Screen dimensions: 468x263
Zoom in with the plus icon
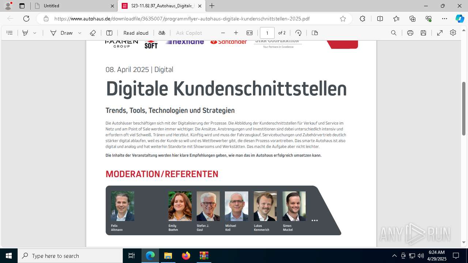(x=236, y=33)
